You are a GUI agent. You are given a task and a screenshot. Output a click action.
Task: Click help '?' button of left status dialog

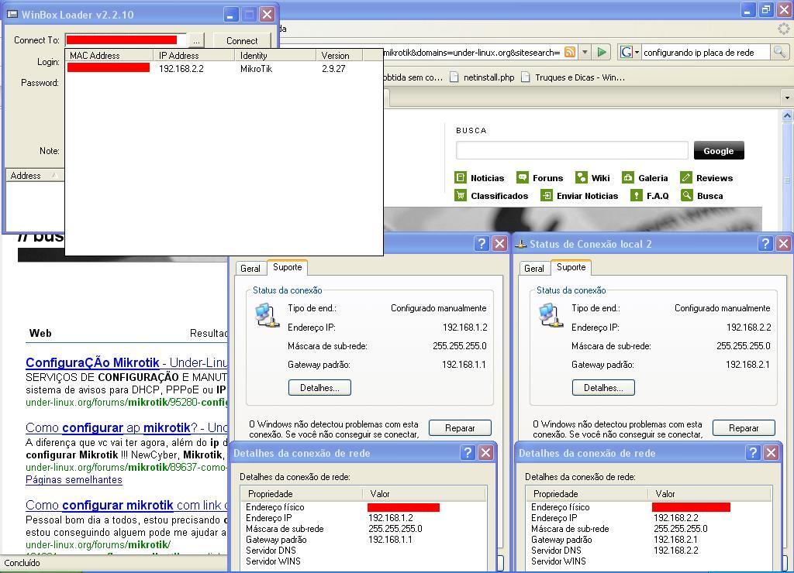[x=482, y=244]
